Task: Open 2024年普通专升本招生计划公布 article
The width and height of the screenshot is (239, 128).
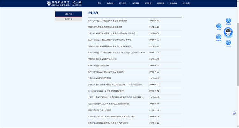Action: (107, 21)
